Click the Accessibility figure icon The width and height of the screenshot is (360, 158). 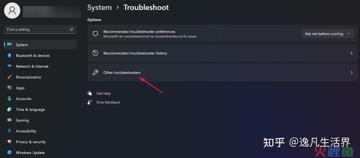[9, 131]
